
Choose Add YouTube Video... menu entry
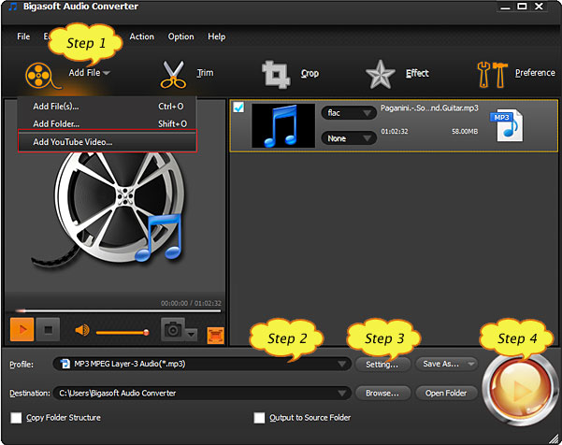click(108, 141)
